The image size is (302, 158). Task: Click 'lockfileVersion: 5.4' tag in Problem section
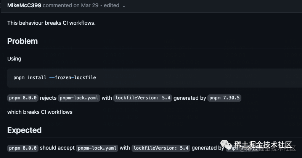pyautogui.click(x=143, y=98)
